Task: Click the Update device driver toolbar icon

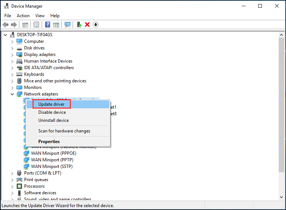Action: click(x=79, y=25)
